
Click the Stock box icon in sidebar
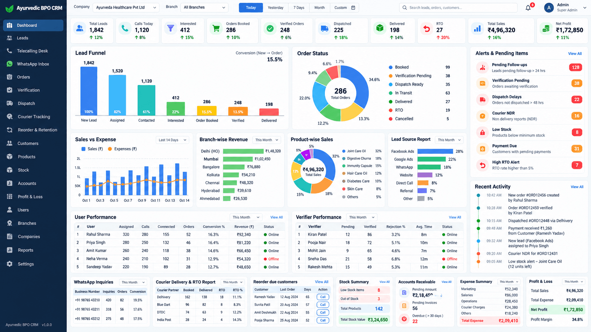point(10,170)
